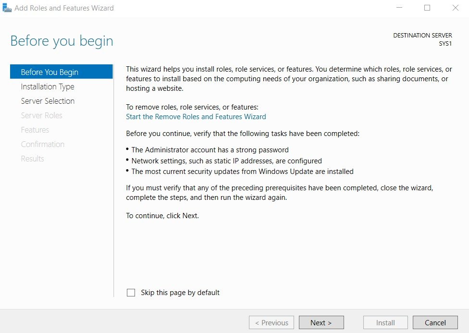469x333 pixels.
Task: Cancel the wizard
Action: point(435,322)
